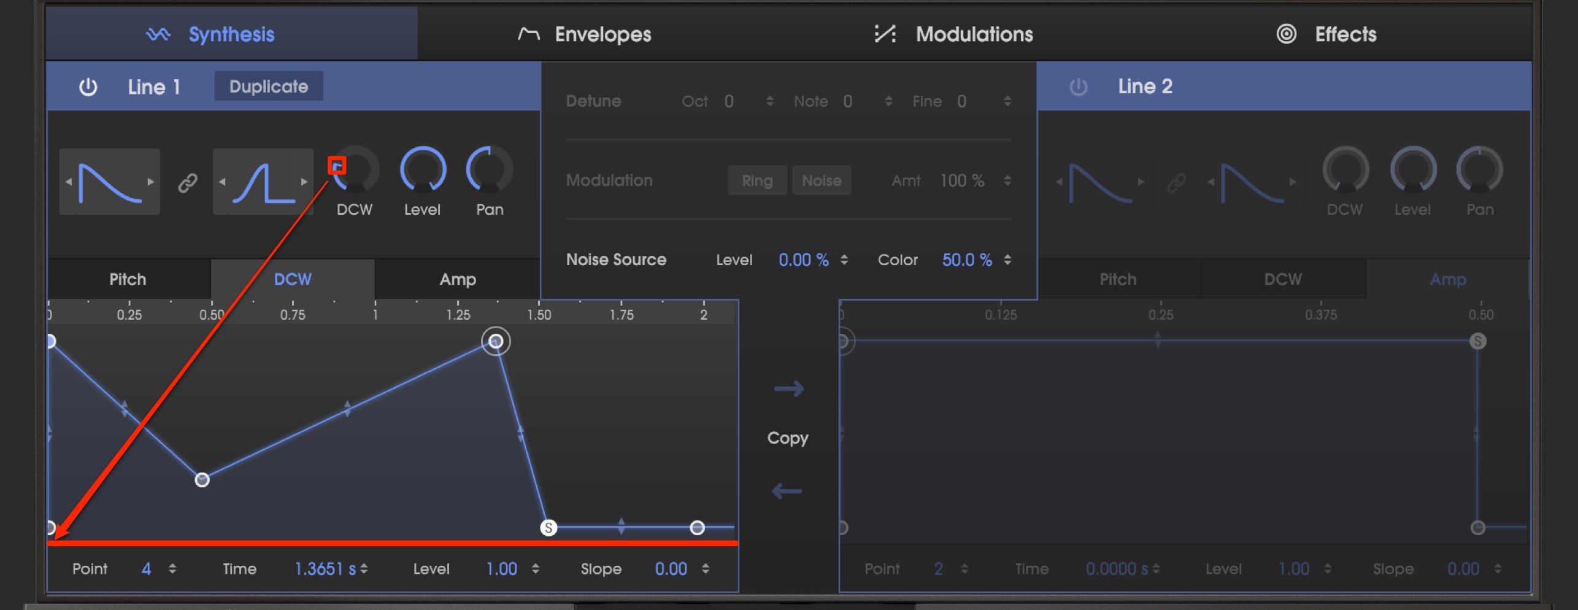Viewport: 1578px width, 610px height.
Task: Click the Line 1 DCW knob
Action: tap(355, 170)
